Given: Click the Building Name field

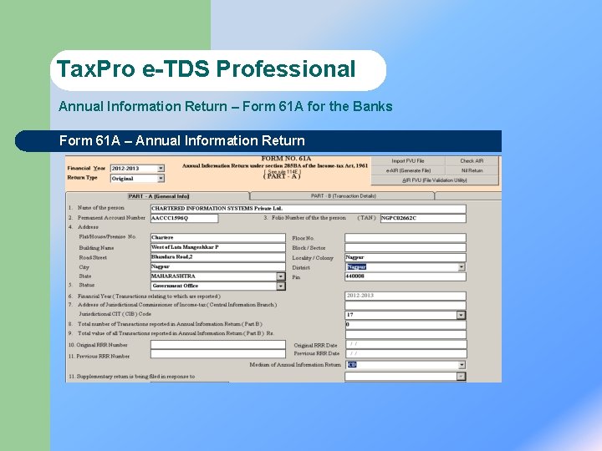Looking at the screenshot, I should [217, 247].
